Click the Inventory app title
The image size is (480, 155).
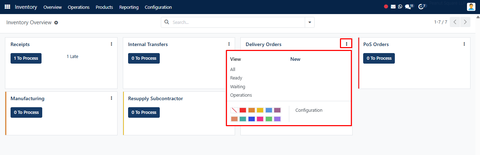26,7
